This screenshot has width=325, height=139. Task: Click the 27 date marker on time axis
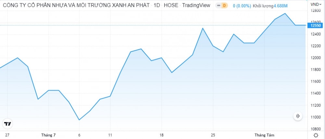7,135
